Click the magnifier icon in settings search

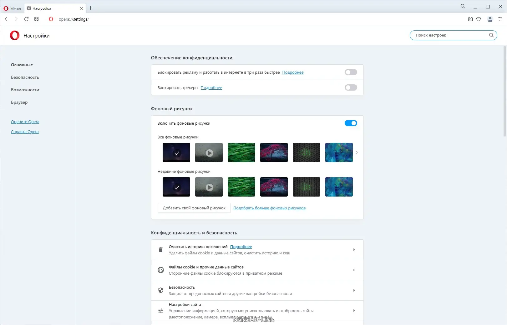491,35
